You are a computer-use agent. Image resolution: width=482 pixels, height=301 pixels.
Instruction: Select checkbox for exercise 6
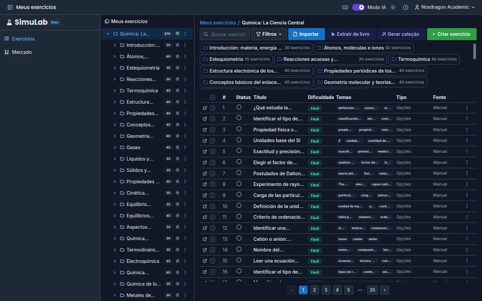[x=213, y=163]
